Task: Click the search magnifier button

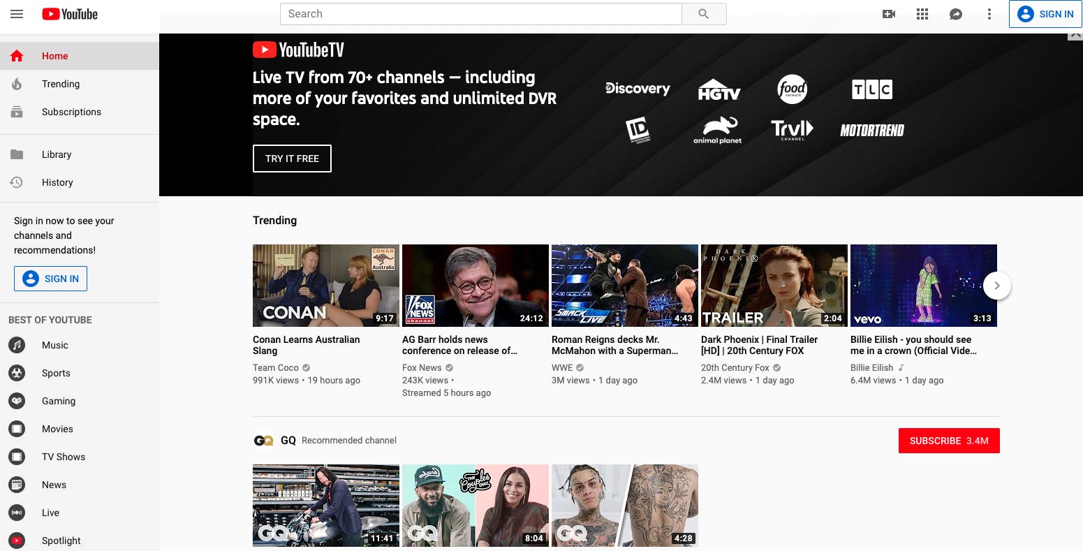Action: tap(704, 14)
